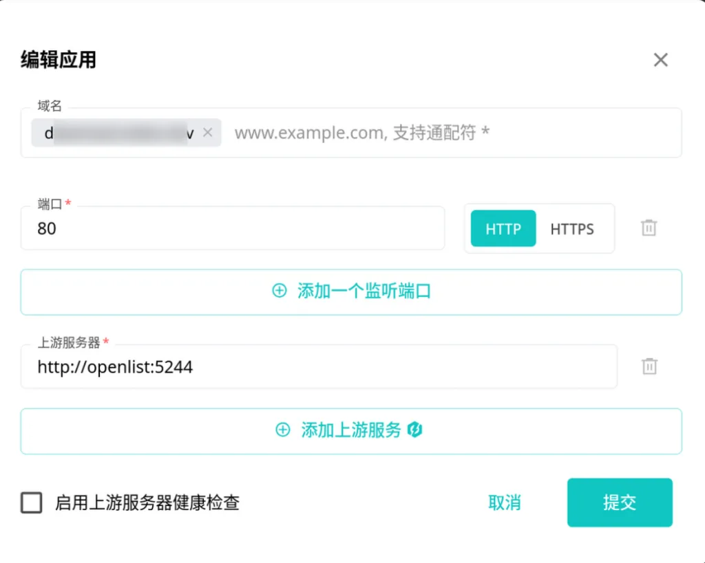Click the upstream field showing http://openlist:5244

click(318, 367)
